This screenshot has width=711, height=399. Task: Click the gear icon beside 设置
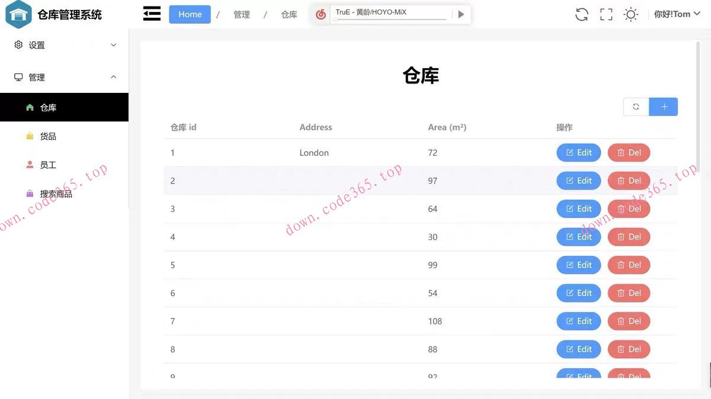tap(18, 45)
